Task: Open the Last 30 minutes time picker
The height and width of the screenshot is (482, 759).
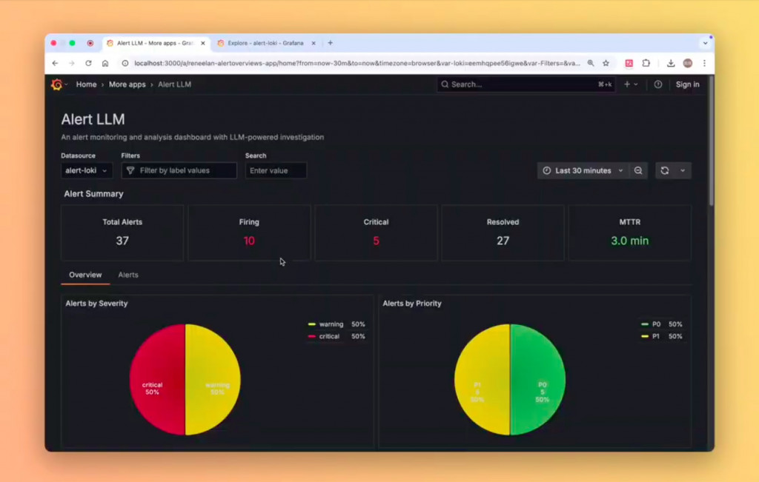Action: [x=583, y=170]
